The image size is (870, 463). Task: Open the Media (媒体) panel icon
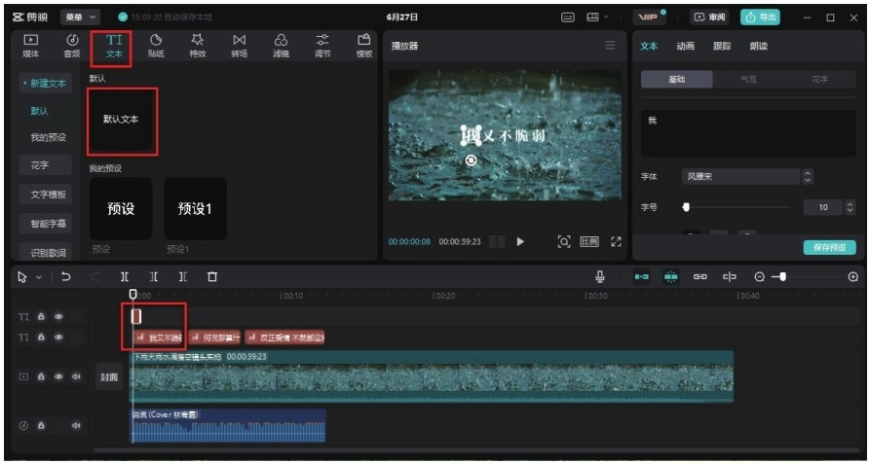pos(31,46)
